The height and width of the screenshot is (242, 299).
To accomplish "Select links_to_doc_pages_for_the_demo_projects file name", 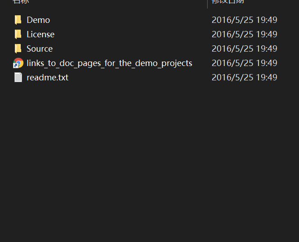I will 109,63.
